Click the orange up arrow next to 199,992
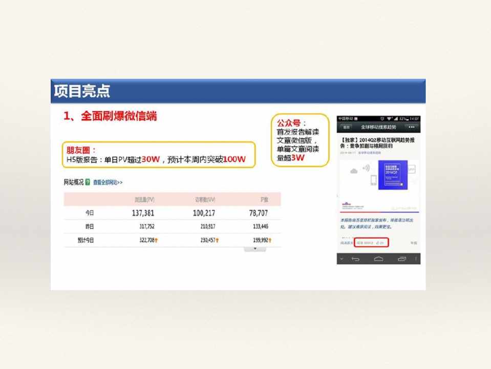The image size is (491, 369). point(270,240)
